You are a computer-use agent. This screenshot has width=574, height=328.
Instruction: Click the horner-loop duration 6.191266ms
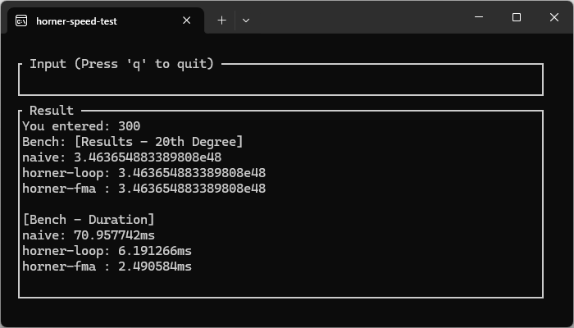coord(155,251)
